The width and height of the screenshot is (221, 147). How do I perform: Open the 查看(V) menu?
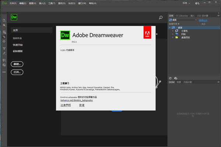tap(32, 3)
